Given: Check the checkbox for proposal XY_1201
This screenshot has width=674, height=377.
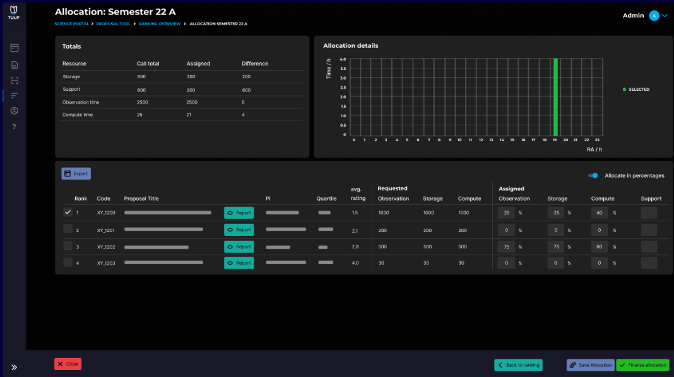Looking at the screenshot, I should coord(68,229).
